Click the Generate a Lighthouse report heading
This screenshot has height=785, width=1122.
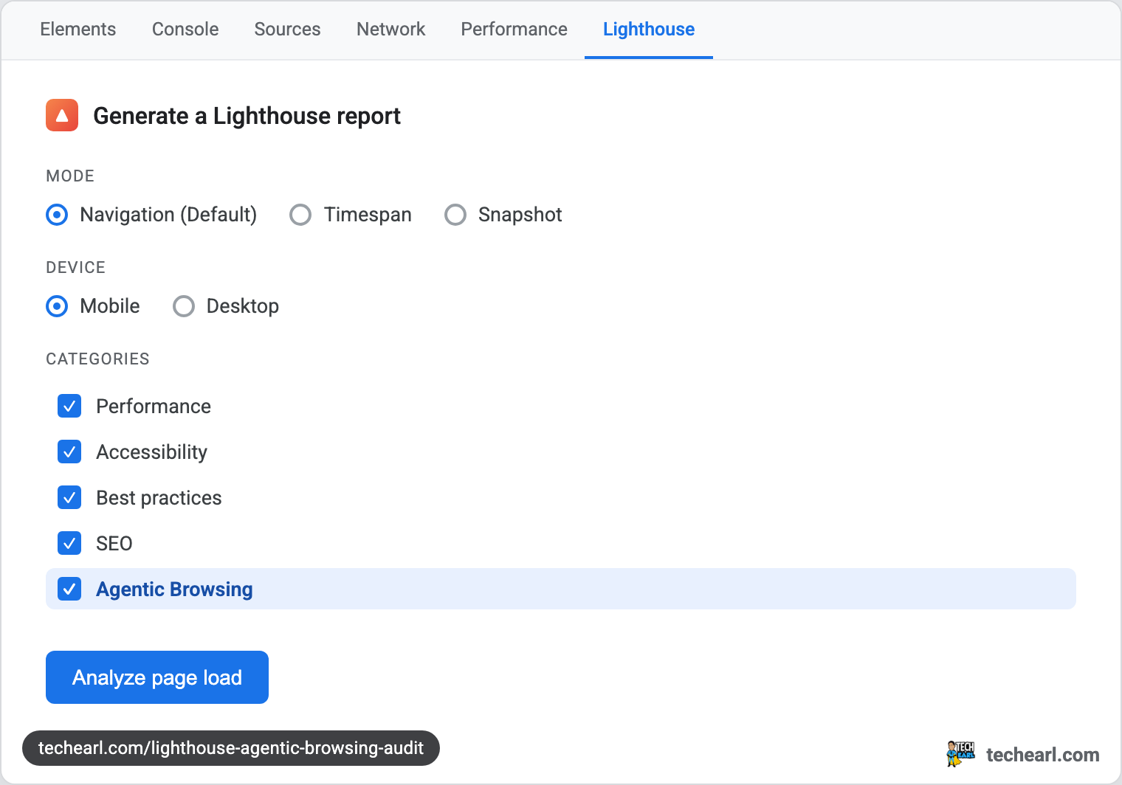pyautogui.click(x=247, y=116)
